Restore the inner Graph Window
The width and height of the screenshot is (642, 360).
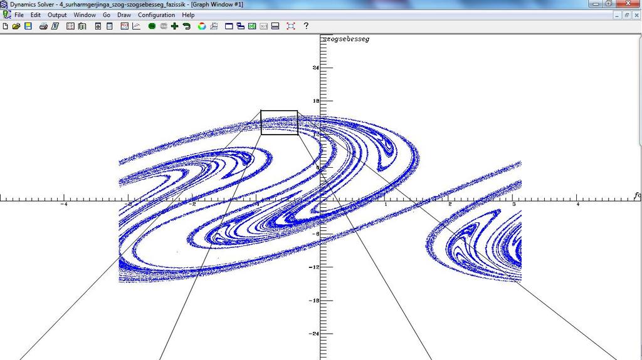[x=627, y=15]
